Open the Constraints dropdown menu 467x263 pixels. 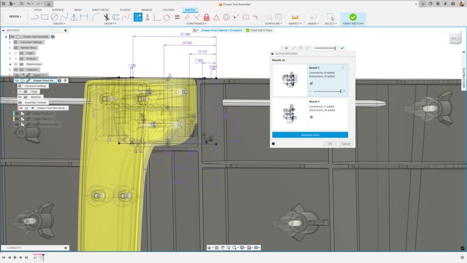[196, 23]
